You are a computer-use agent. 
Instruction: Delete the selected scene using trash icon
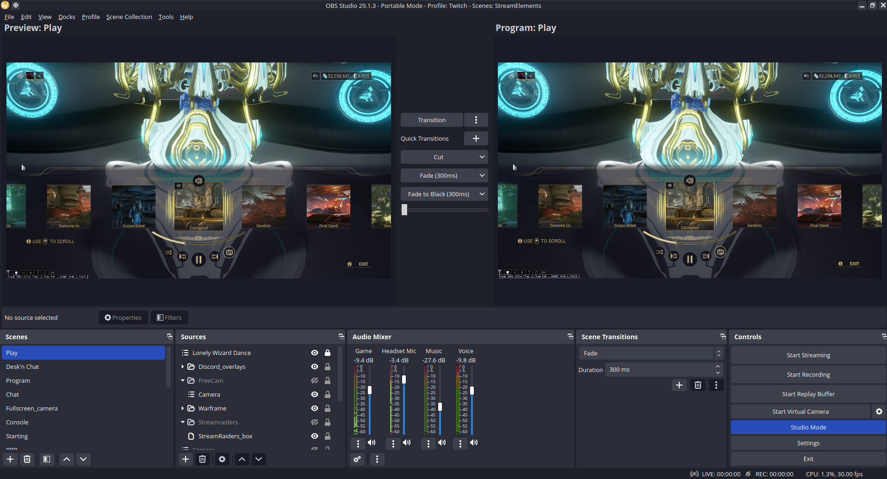tap(27, 459)
